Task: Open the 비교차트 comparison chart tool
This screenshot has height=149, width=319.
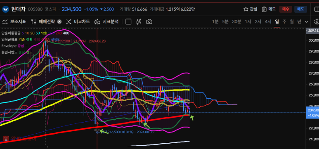Action: [x=78, y=21]
